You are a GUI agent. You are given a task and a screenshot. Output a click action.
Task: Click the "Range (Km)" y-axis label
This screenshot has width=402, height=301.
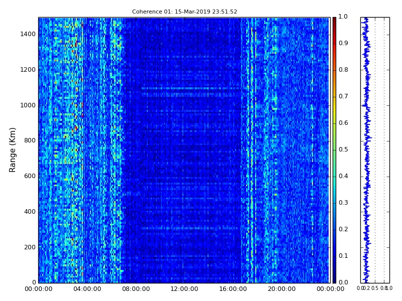(x=12, y=150)
